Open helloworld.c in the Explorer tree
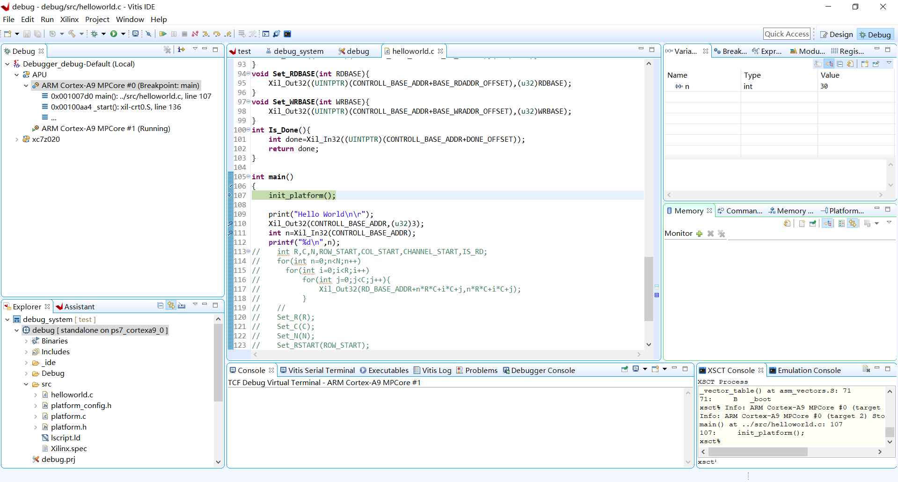This screenshot has height=482, width=898. pyautogui.click(x=72, y=395)
